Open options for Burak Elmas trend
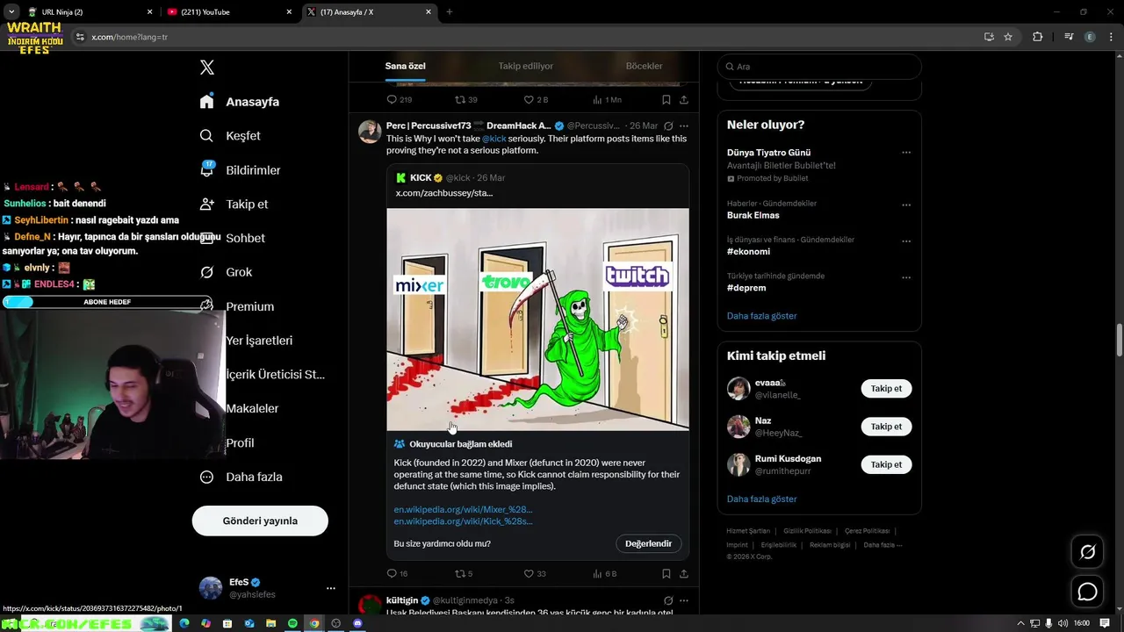1124x632 pixels. pos(906,205)
